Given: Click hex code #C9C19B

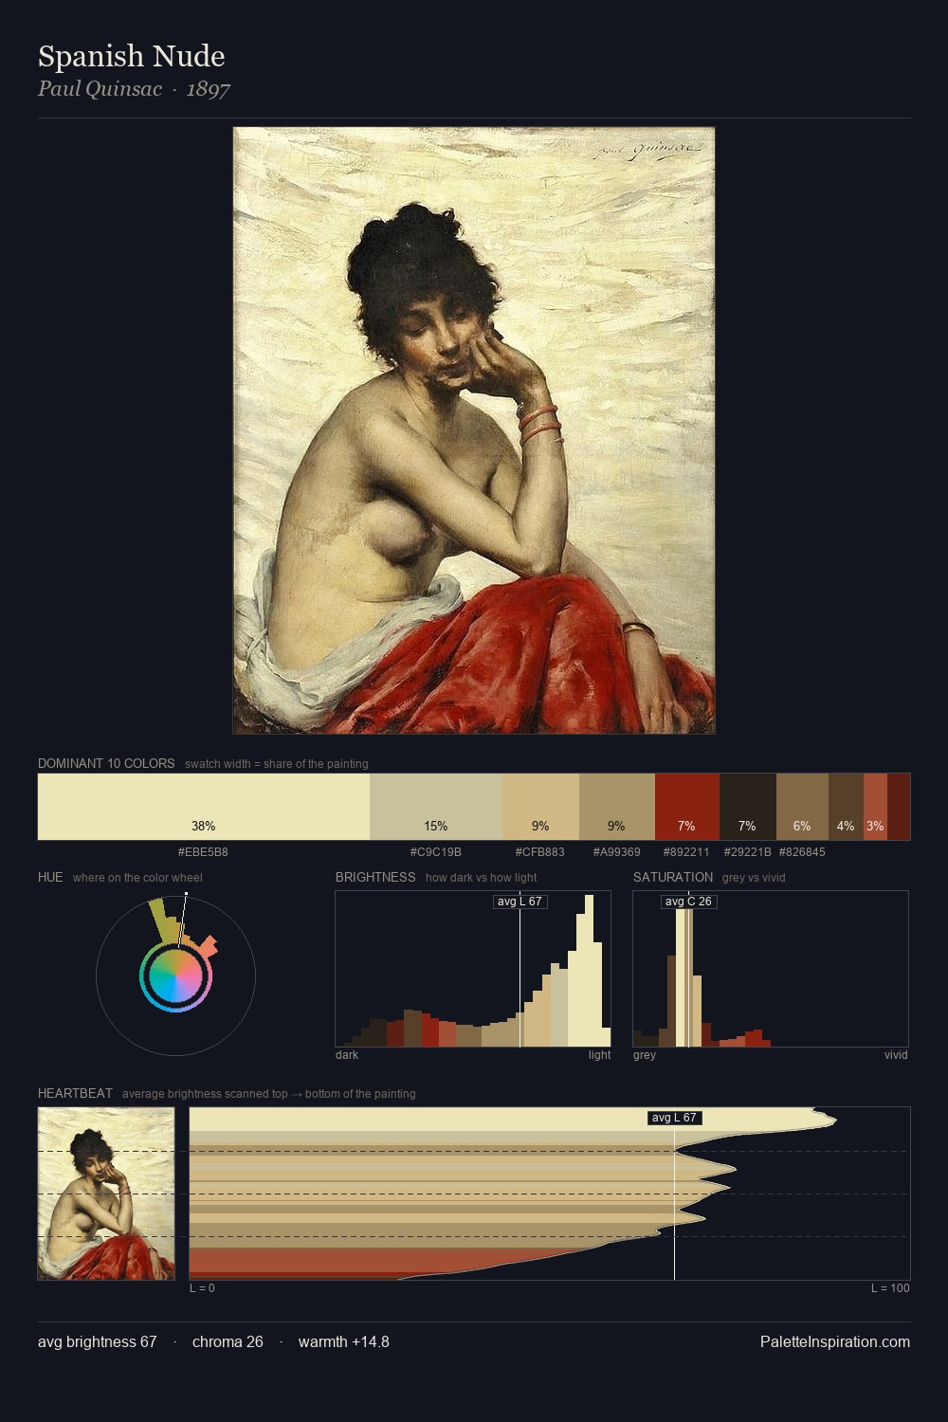Looking at the screenshot, I should click(436, 852).
